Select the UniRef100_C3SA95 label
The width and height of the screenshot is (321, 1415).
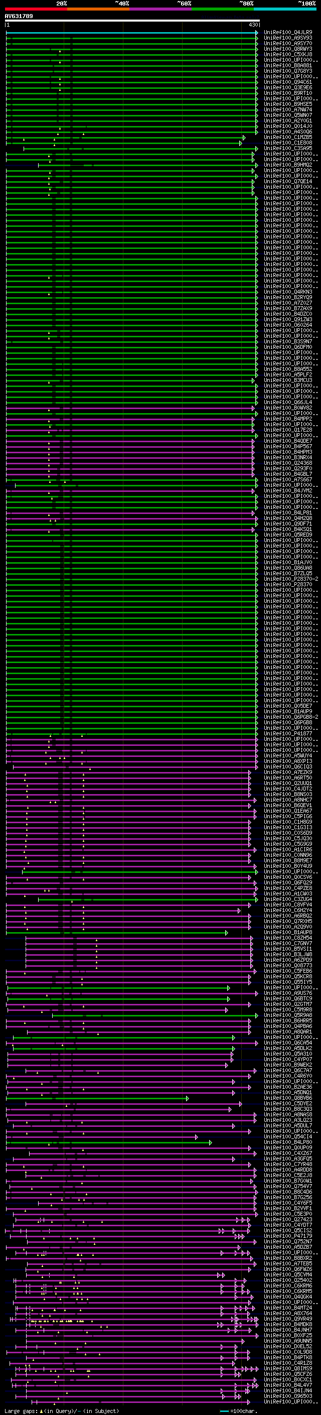288,148
